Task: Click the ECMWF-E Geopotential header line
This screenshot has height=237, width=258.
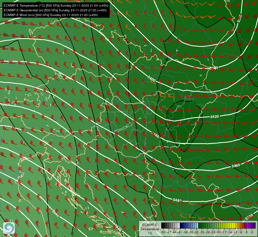Action: click(55, 10)
